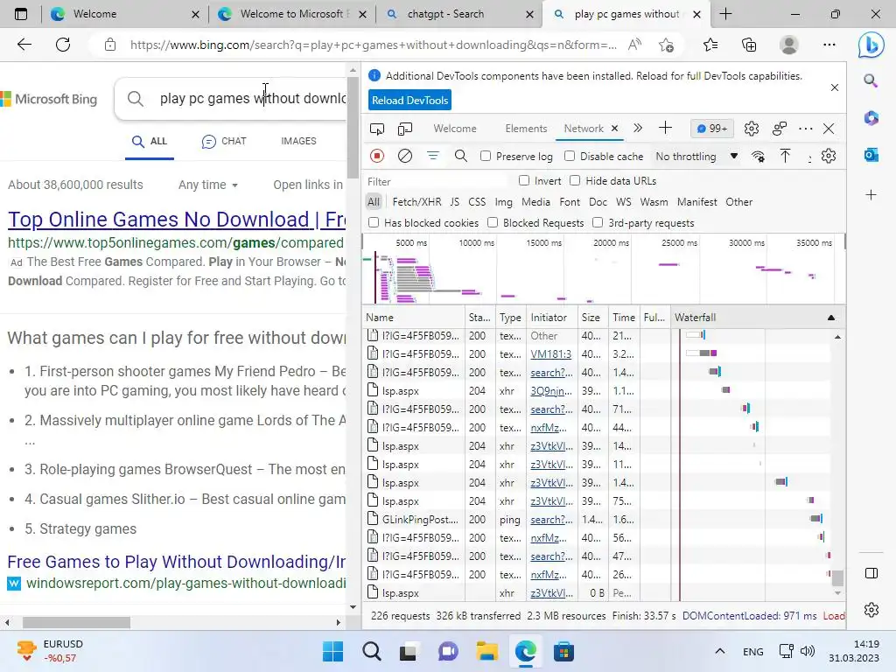Switch to the Welcome DevTools tab
Screen dimensions: 896x672
pos(455,129)
